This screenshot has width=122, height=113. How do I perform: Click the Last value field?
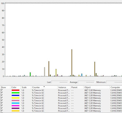(x=60, y=82)
